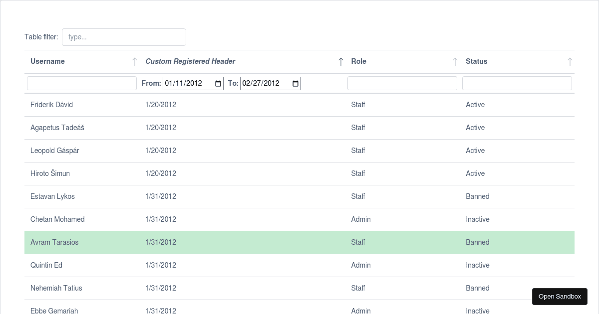
Task: Click the sort arrow on Role column
Action: coord(455,61)
